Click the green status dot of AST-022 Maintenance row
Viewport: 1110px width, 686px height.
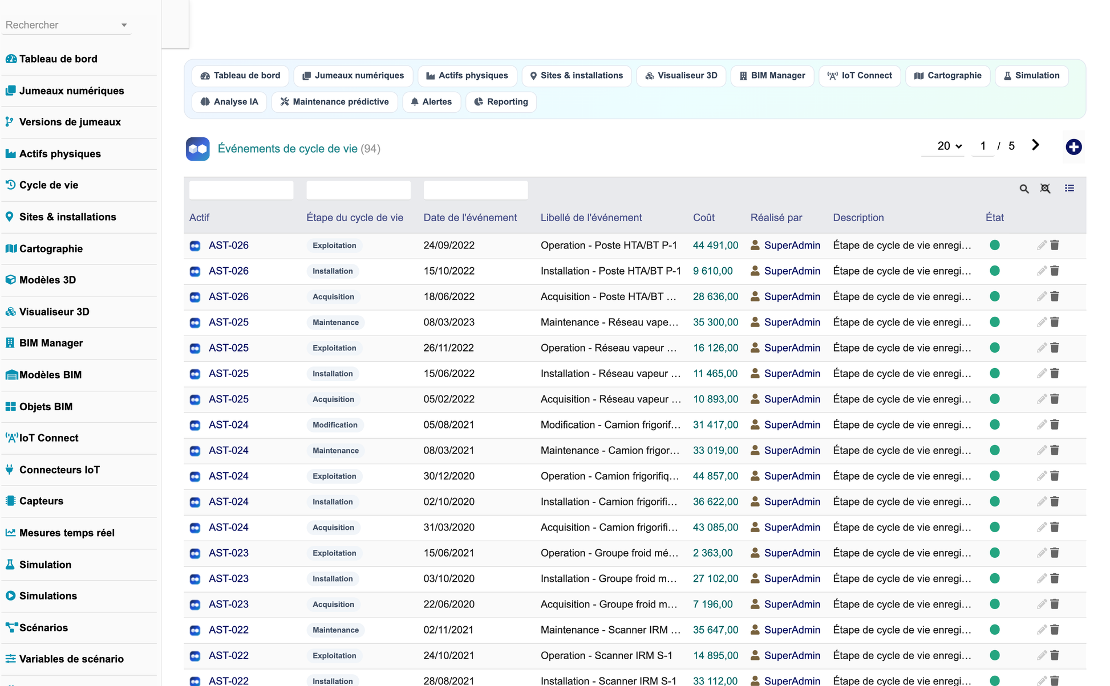point(995,630)
